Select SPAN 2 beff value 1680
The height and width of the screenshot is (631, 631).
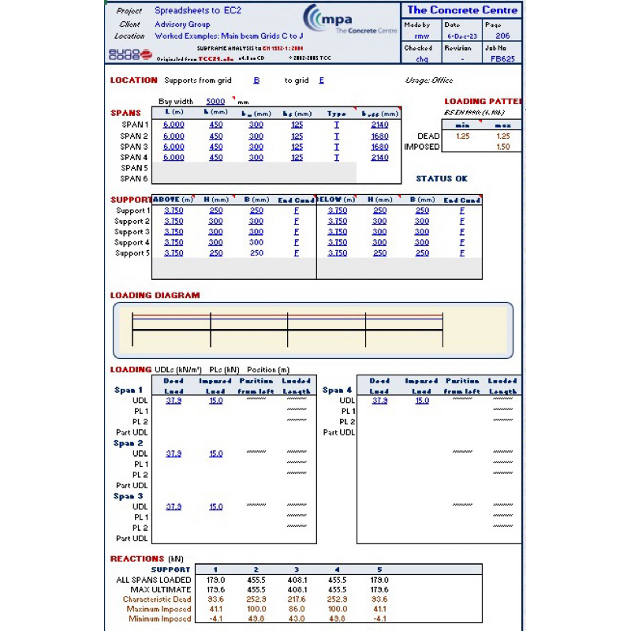[379, 136]
